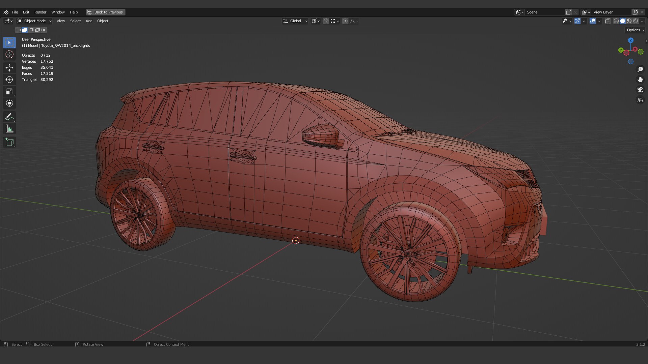Image resolution: width=648 pixels, height=364 pixels.
Task: Open selectability and visibility dropdown
Action: tap(567, 21)
